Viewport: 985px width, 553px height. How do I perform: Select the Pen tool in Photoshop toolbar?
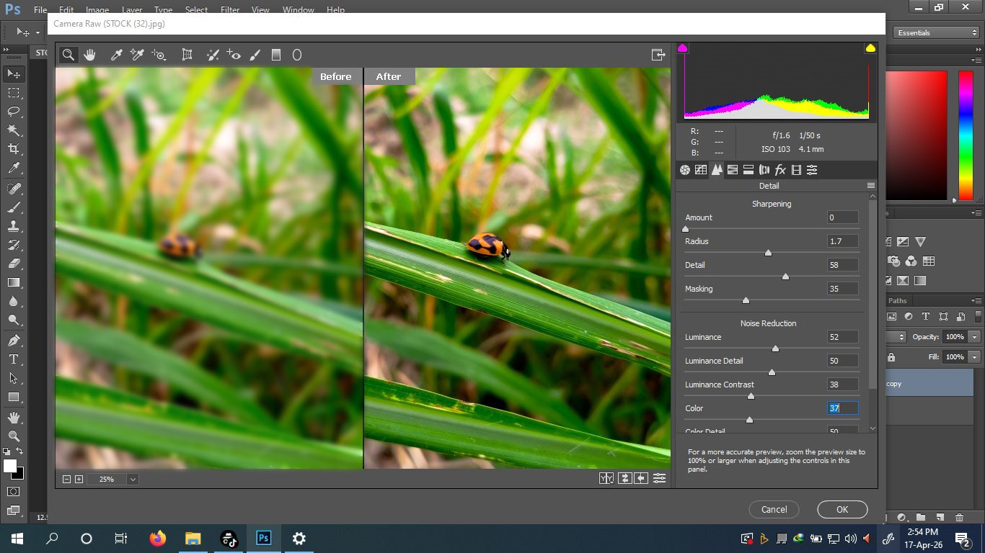pyautogui.click(x=14, y=341)
